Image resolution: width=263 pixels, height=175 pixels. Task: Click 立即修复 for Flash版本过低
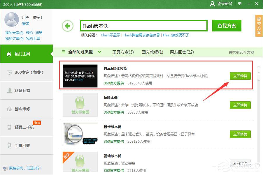(x=240, y=75)
